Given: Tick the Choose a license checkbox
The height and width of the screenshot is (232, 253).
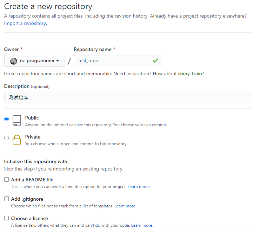Looking at the screenshot, I should [7, 218].
